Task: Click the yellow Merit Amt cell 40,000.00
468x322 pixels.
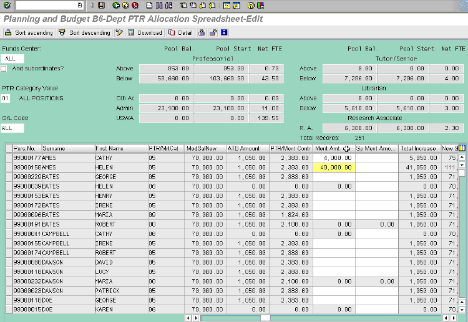Action: coord(334,168)
